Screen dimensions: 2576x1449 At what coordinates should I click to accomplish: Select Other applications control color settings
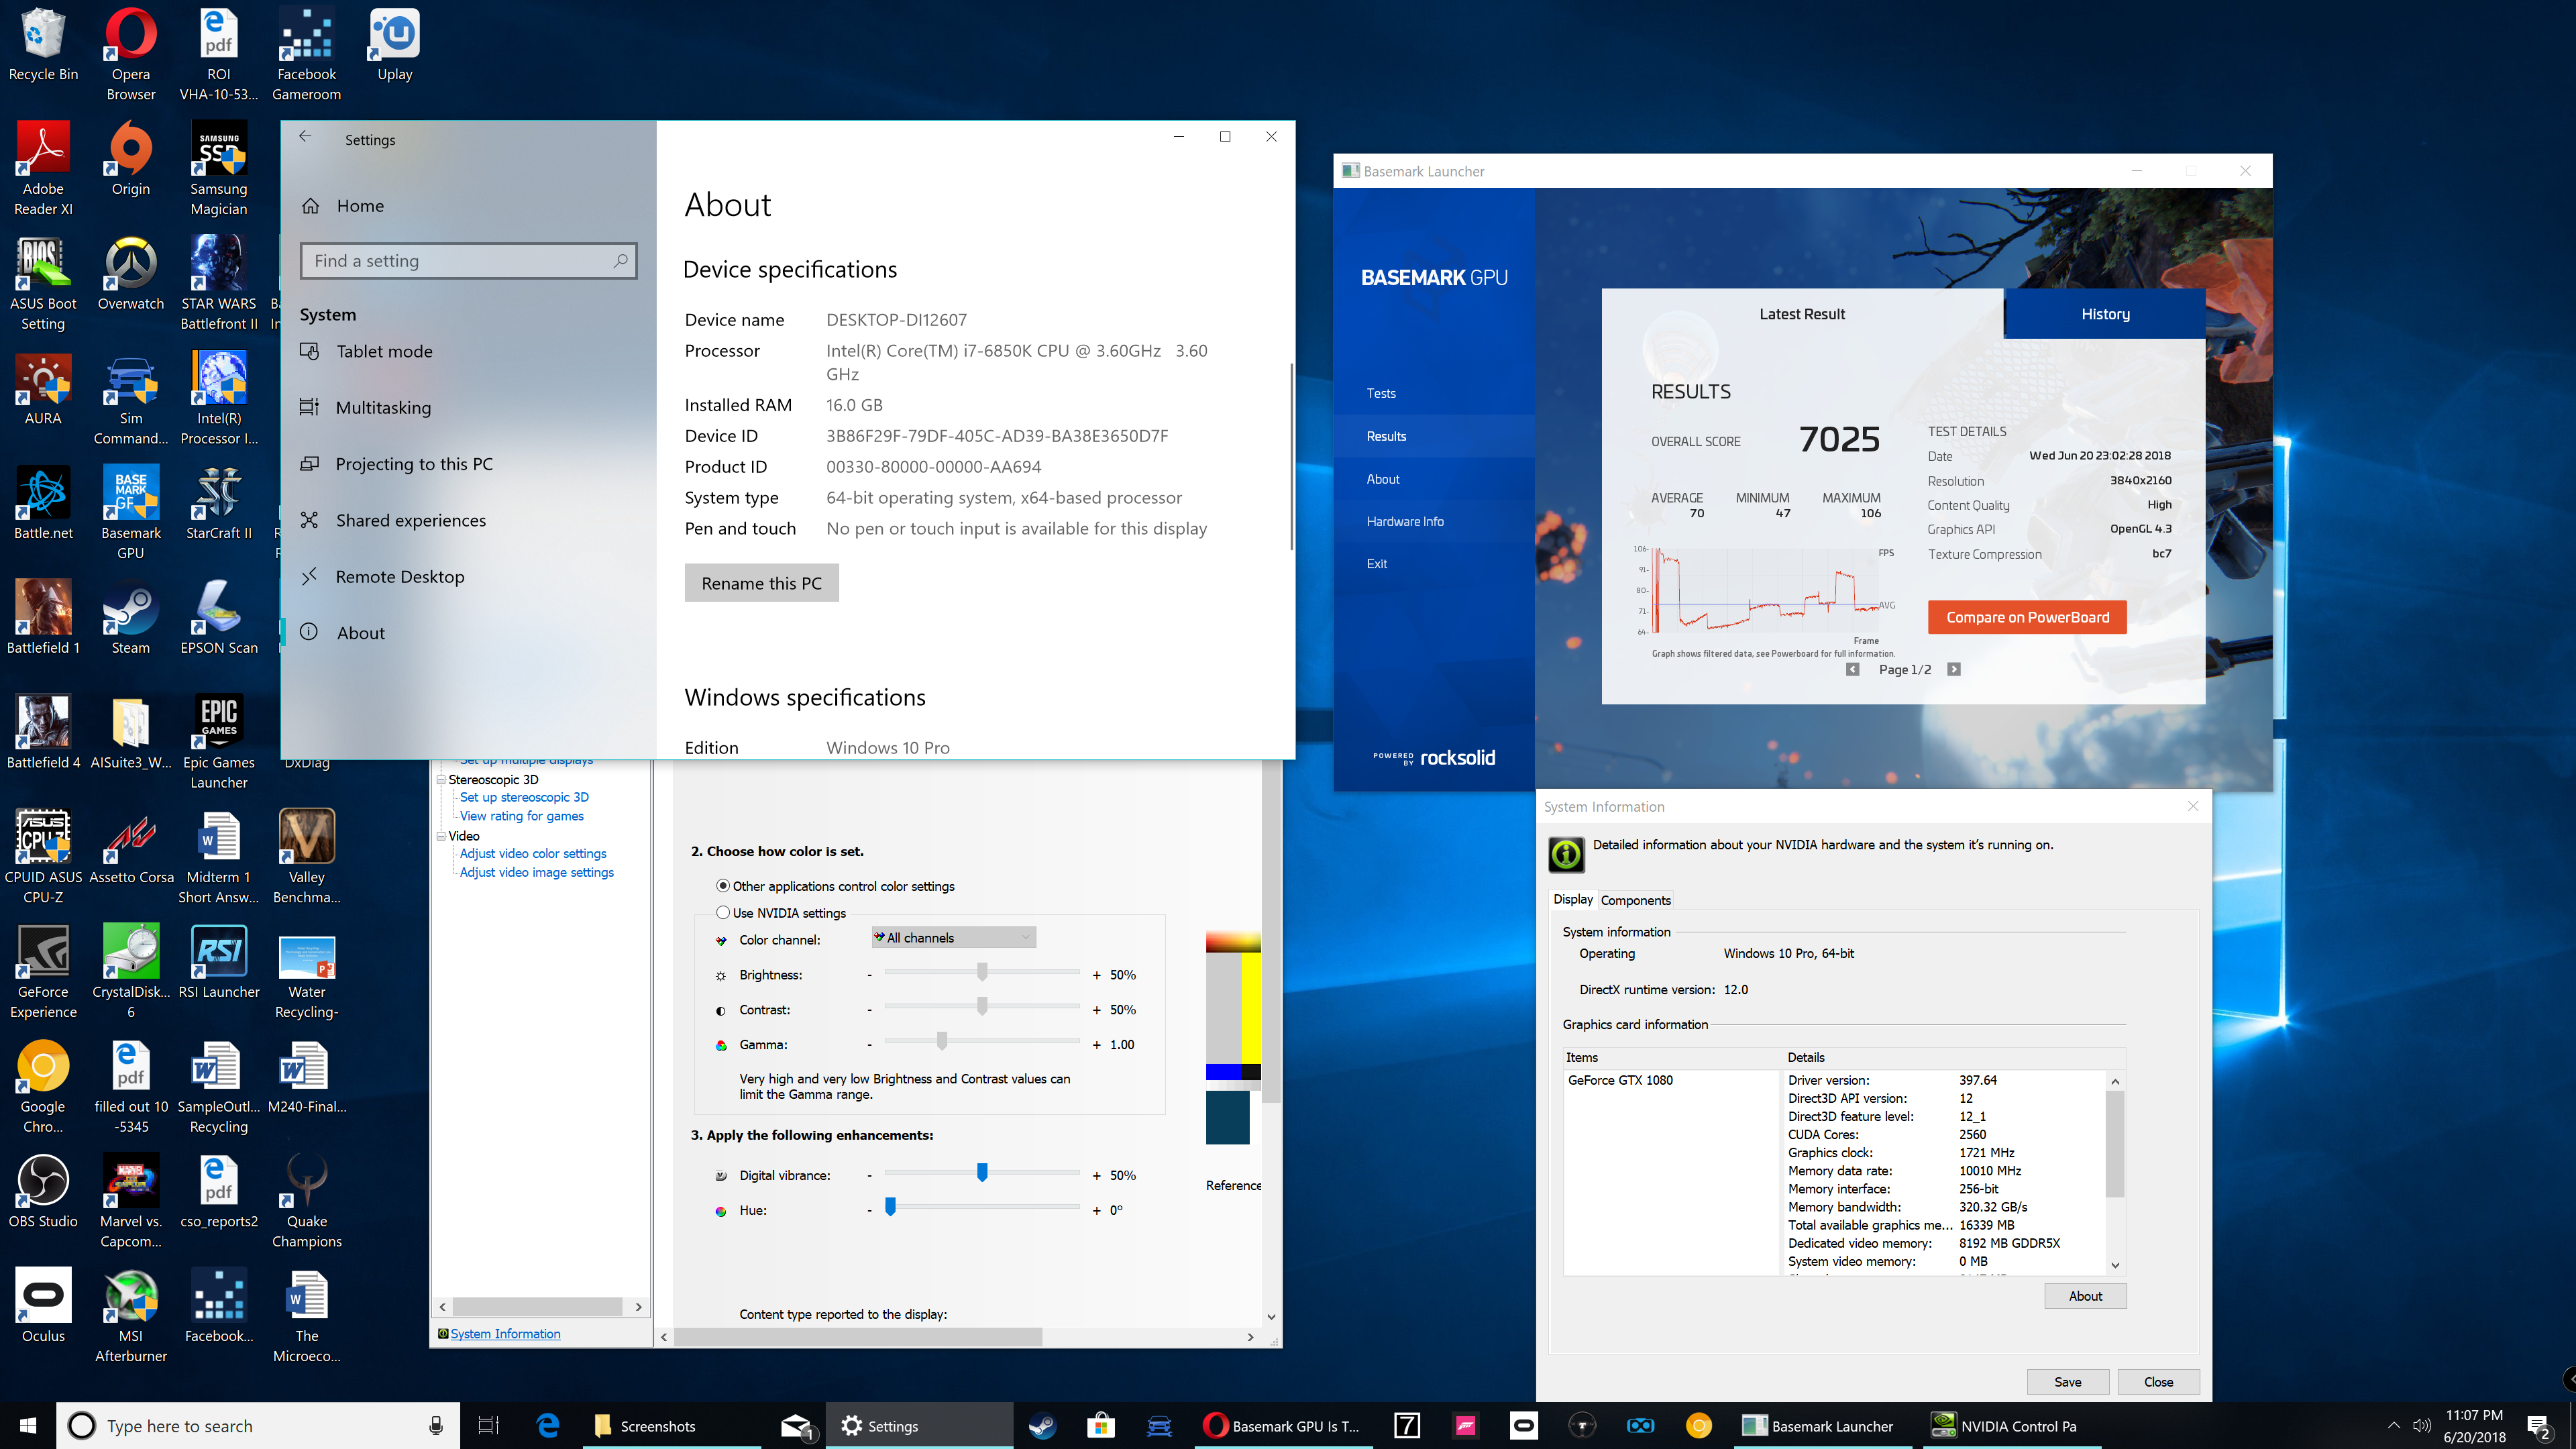pyautogui.click(x=722, y=886)
